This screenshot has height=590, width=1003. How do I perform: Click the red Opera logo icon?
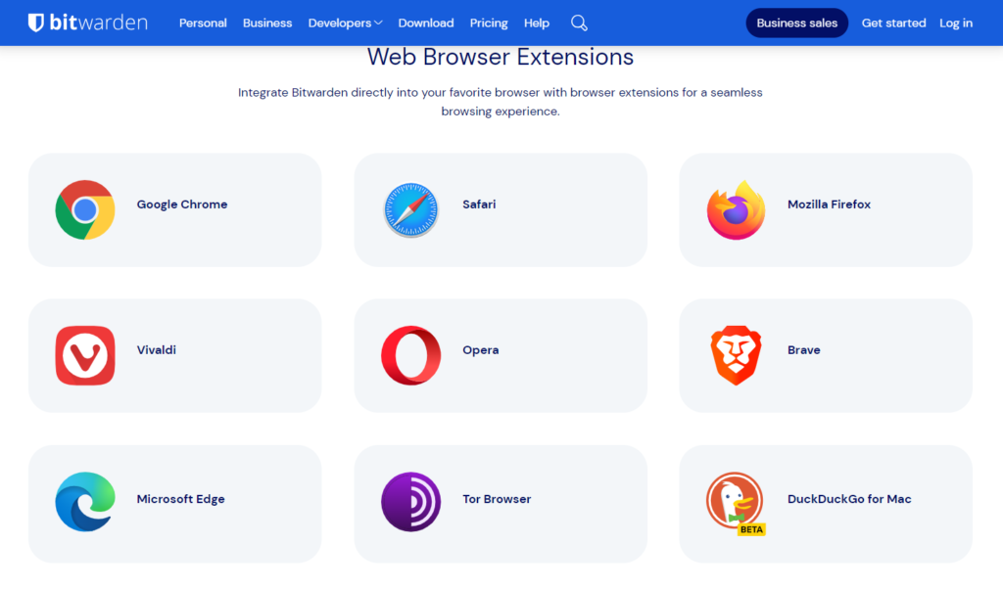tap(410, 355)
